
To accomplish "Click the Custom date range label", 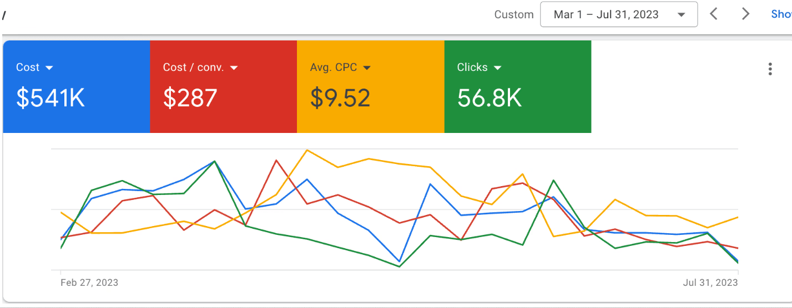I will (513, 14).
